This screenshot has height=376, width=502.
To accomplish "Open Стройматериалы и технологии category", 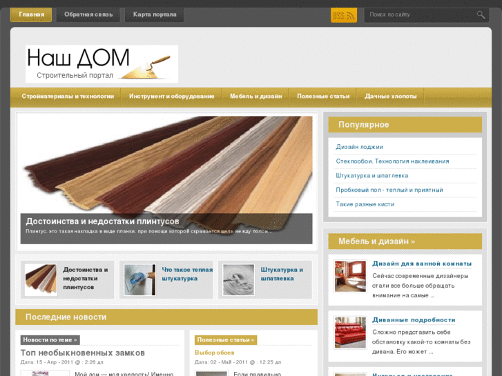I will [68, 97].
